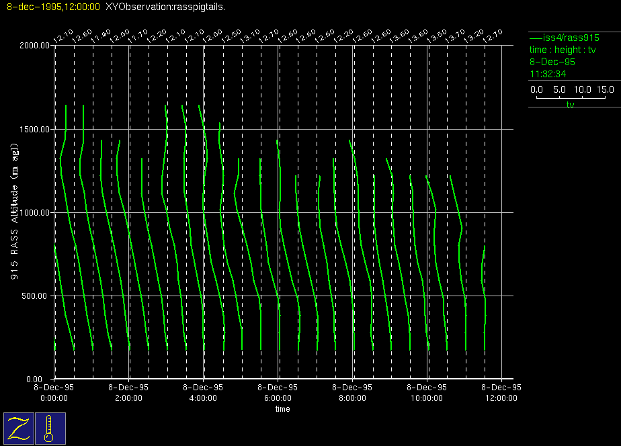Click the 13.10 profile label at top
The height and width of the screenshot is (446, 621).
tap(250, 36)
